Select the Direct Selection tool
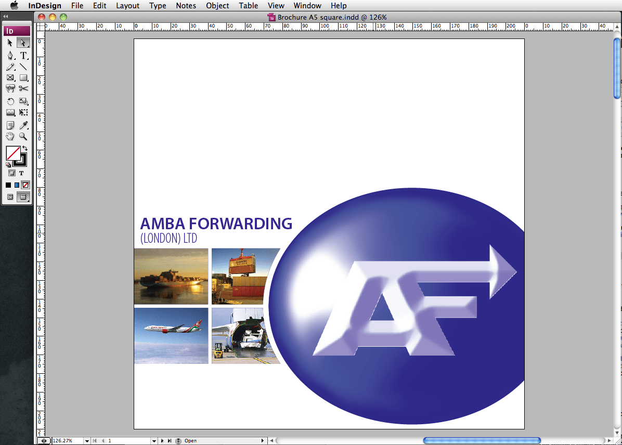This screenshot has height=445, width=622. point(23,43)
